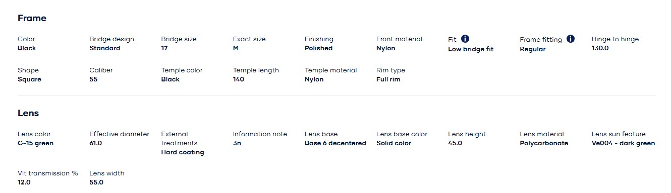Select the Full rim type value
This screenshot has height=193, width=671.
388,79
